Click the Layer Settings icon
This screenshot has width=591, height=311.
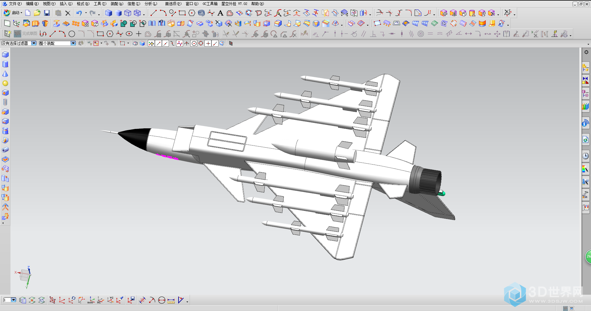click(22, 300)
